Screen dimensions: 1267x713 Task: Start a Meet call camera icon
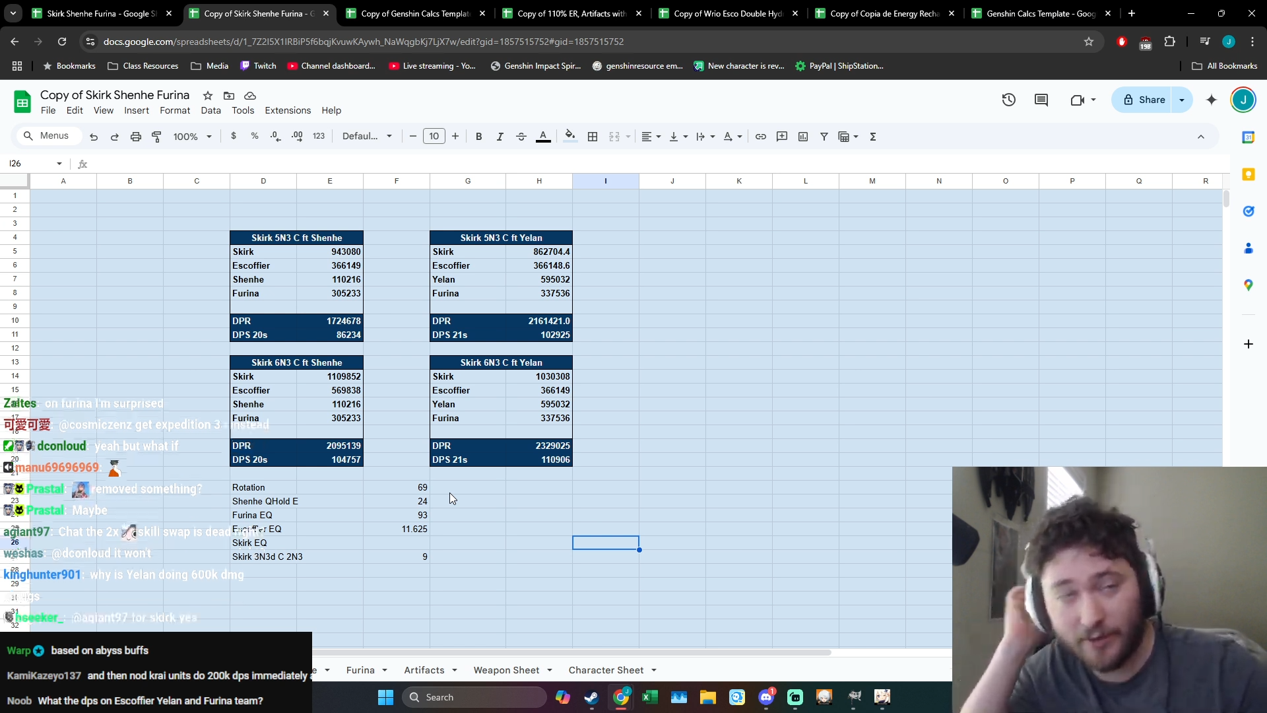1078,100
